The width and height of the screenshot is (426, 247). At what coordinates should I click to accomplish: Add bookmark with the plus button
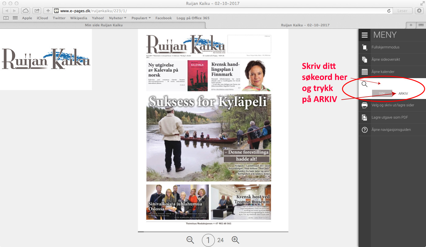pyautogui.click(x=48, y=11)
